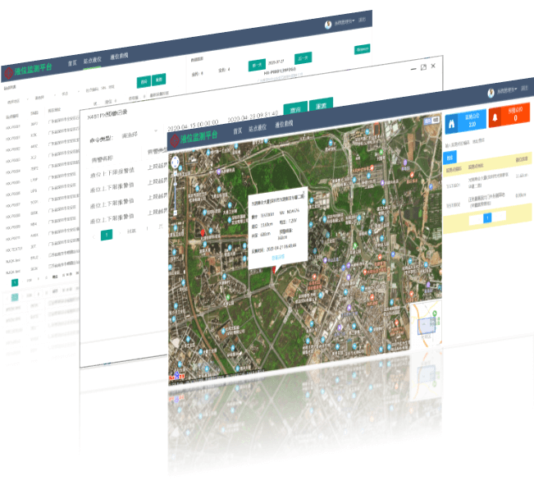Click 后一天 next day button in back window
The image size is (534, 499).
(x=304, y=58)
